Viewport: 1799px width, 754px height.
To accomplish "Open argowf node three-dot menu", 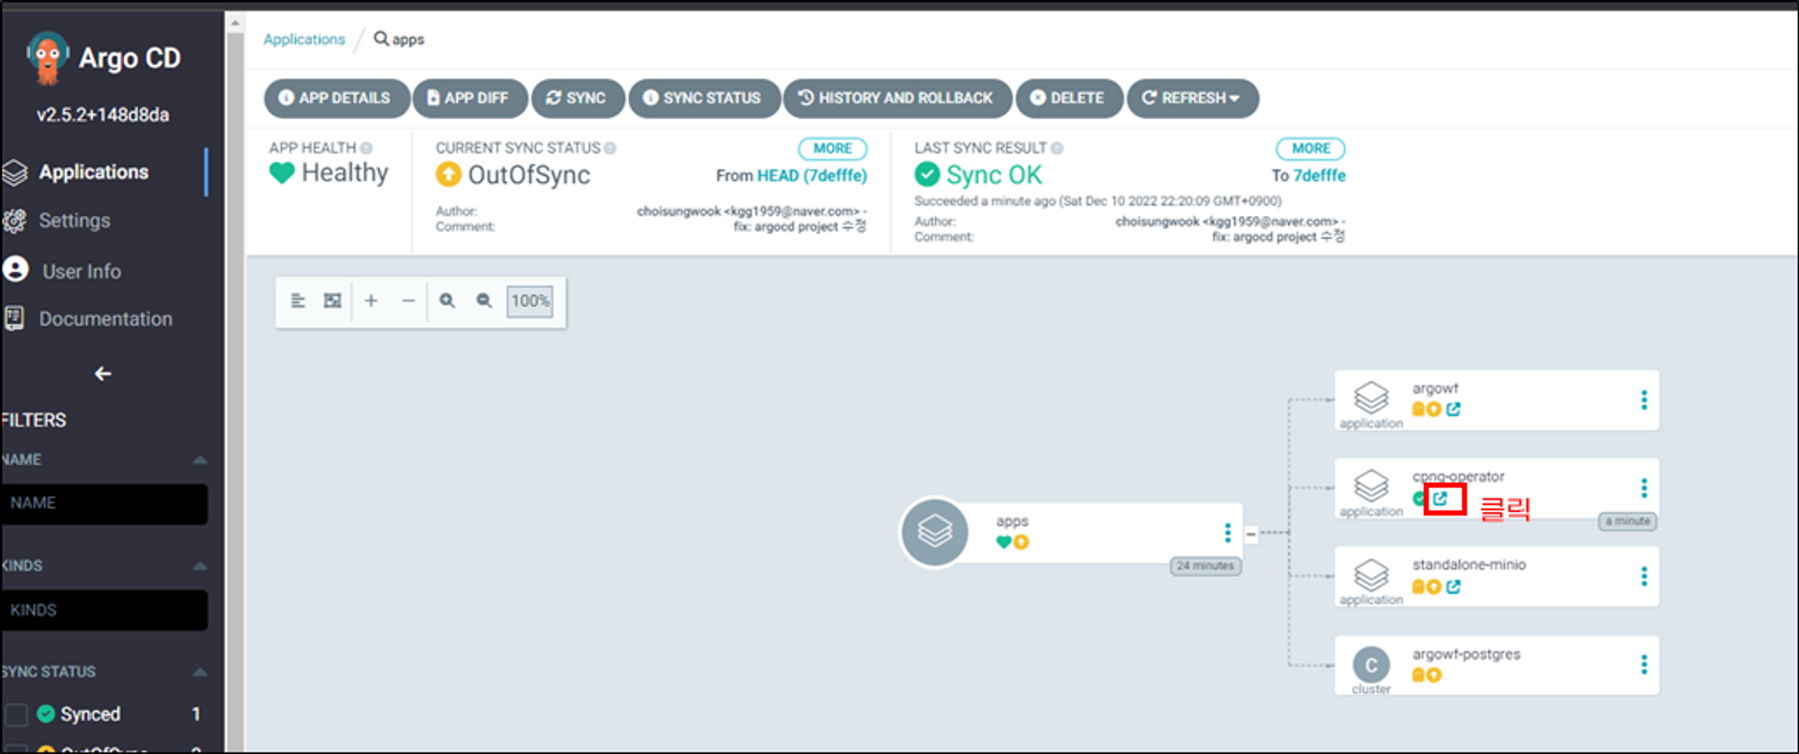I will point(1644,400).
